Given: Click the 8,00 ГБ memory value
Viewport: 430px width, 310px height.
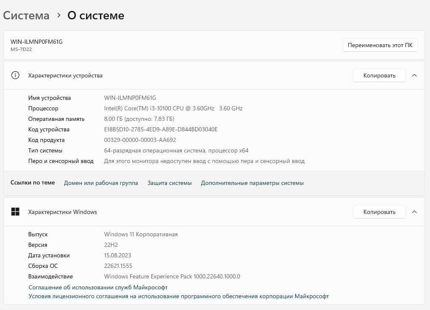Looking at the screenshot, I should pyautogui.click(x=139, y=119).
